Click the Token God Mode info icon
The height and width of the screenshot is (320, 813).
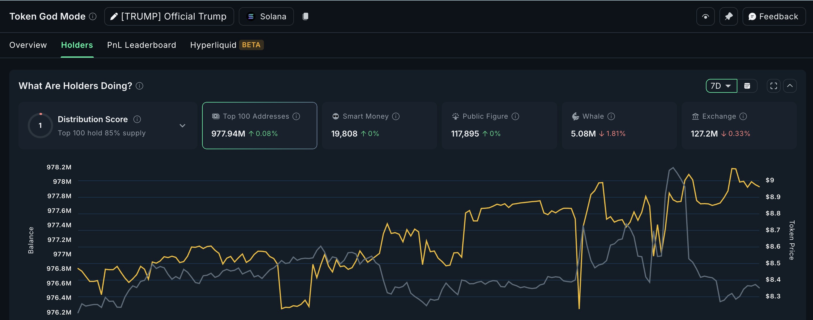pyautogui.click(x=92, y=16)
